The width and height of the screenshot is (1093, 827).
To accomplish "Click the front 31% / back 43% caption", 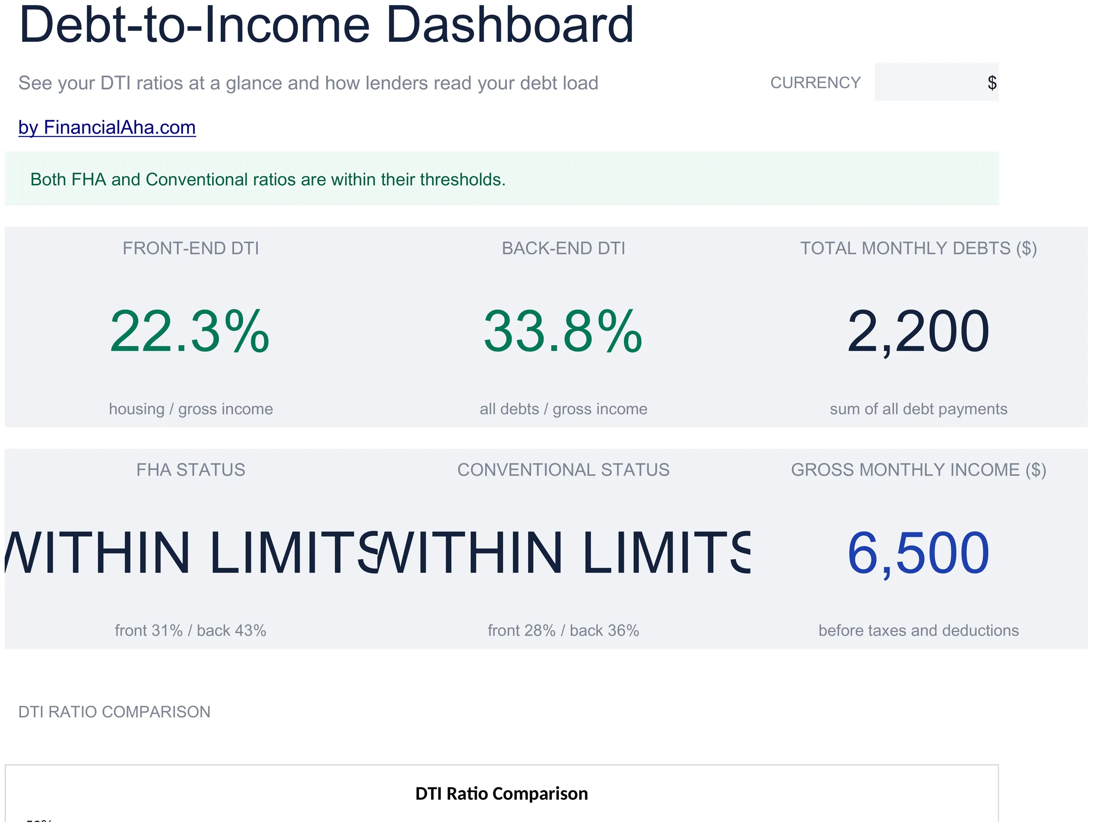I will (191, 630).
